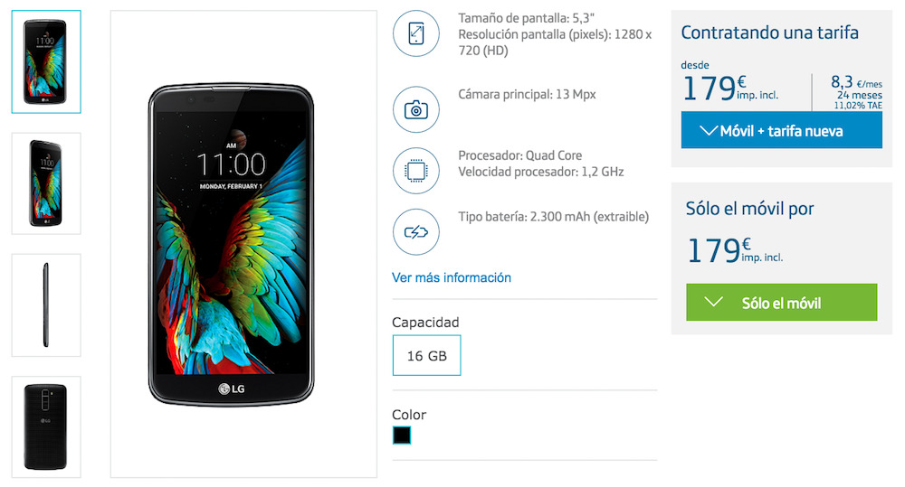This screenshot has width=905, height=487.
Task: Click the battery type icon
Action: click(x=415, y=231)
